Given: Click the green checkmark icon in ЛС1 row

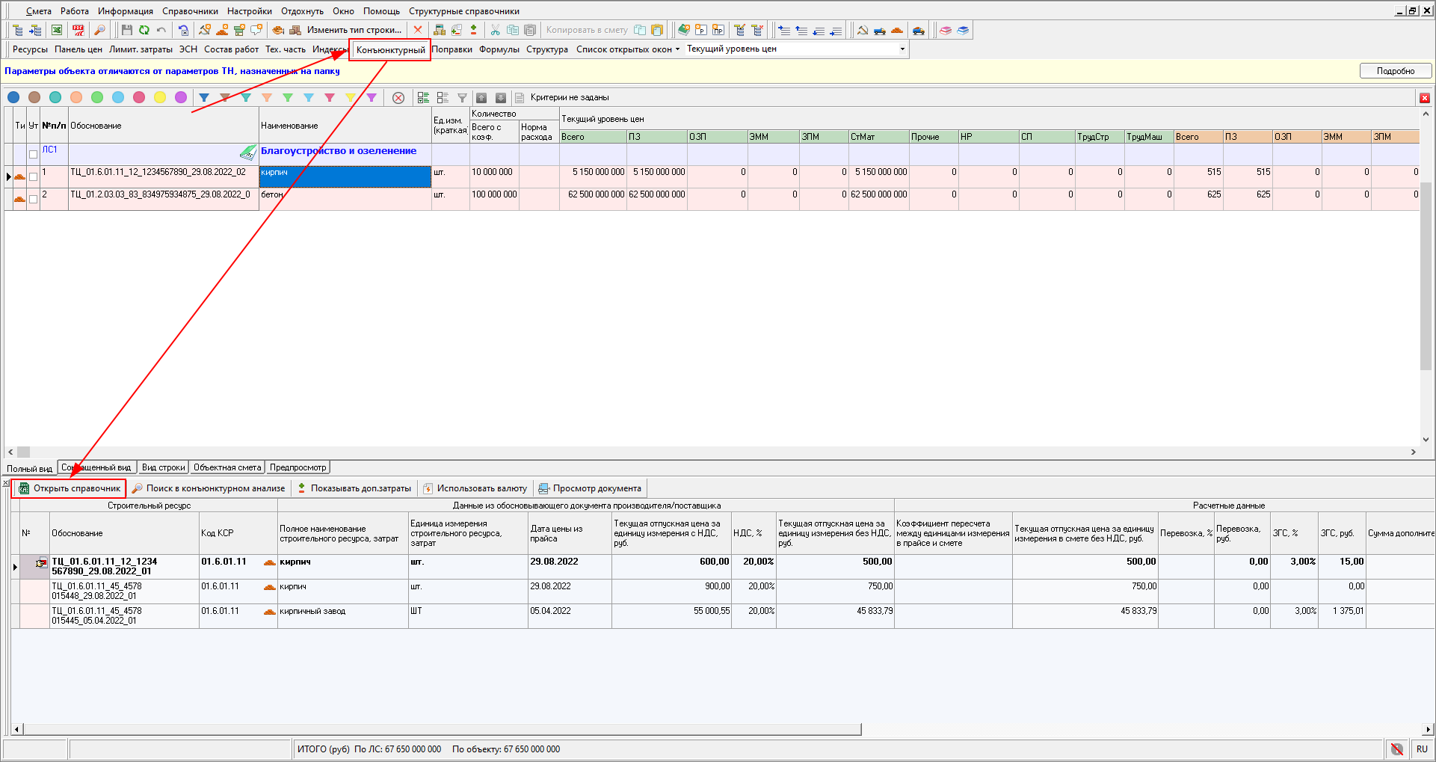Looking at the screenshot, I should coord(248,153).
